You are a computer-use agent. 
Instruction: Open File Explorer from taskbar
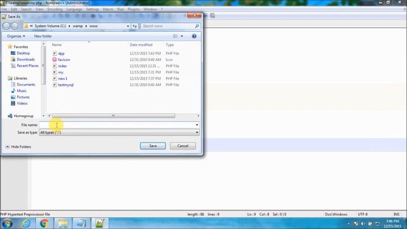pyautogui.click(x=63, y=223)
